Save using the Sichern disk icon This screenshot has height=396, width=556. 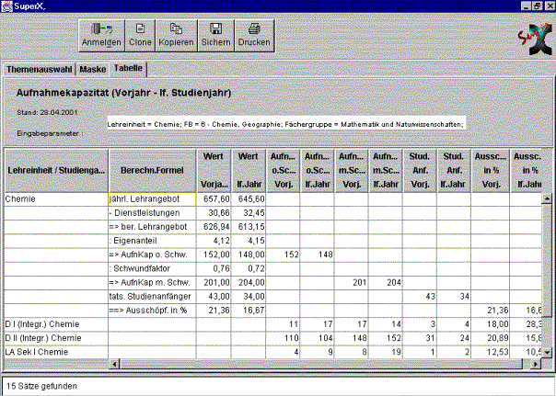click(214, 36)
